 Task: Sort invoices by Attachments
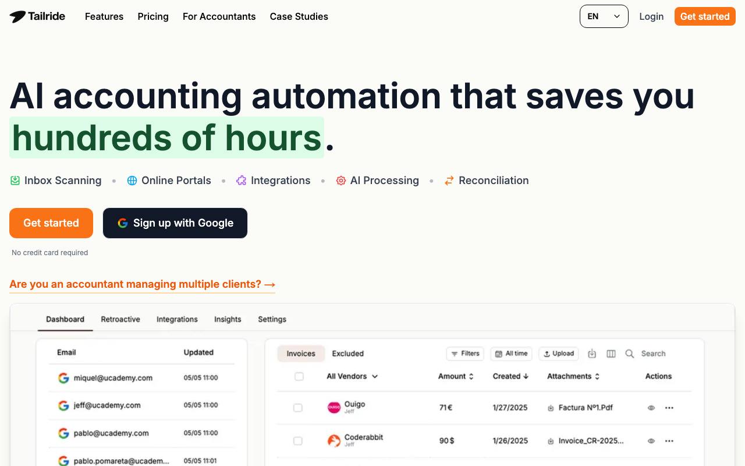pyautogui.click(x=574, y=376)
